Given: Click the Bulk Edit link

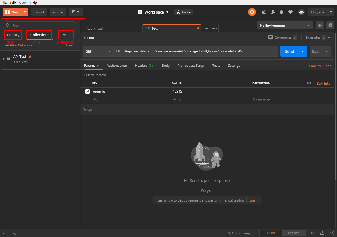Looking at the screenshot, I should [x=323, y=83].
